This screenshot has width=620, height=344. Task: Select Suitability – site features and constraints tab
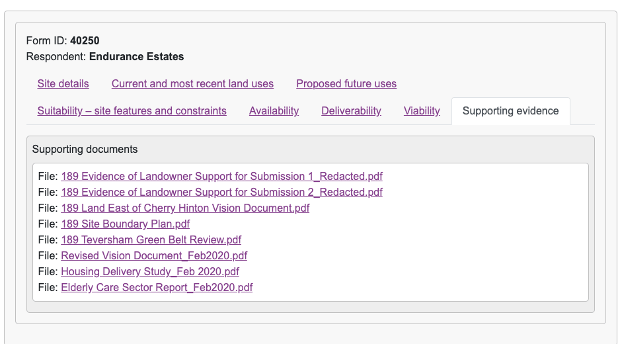click(x=132, y=111)
